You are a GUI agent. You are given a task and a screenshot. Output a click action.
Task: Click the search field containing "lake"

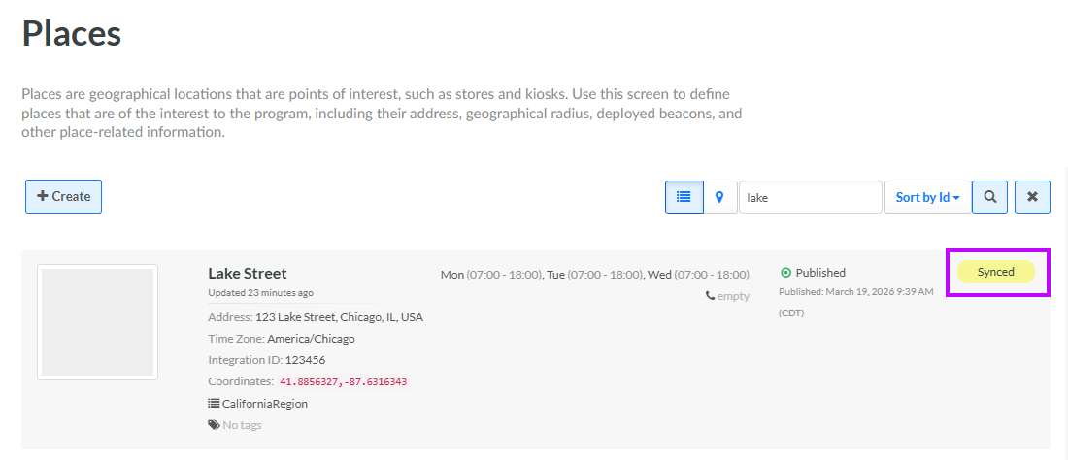pos(810,197)
